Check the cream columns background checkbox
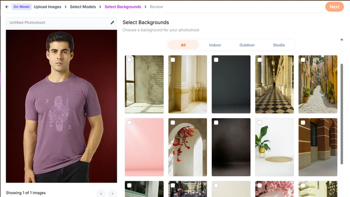 click(173, 60)
